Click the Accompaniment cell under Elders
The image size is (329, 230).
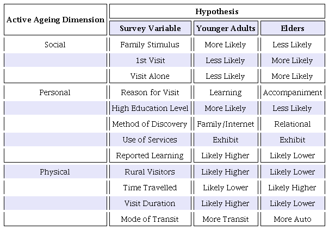click(293, 92)
